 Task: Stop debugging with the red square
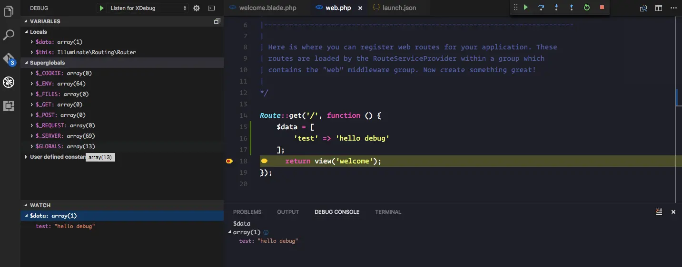click(602, 8)
